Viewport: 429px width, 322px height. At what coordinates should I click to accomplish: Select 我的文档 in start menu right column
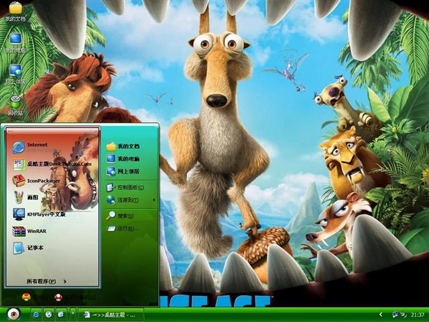123,146
